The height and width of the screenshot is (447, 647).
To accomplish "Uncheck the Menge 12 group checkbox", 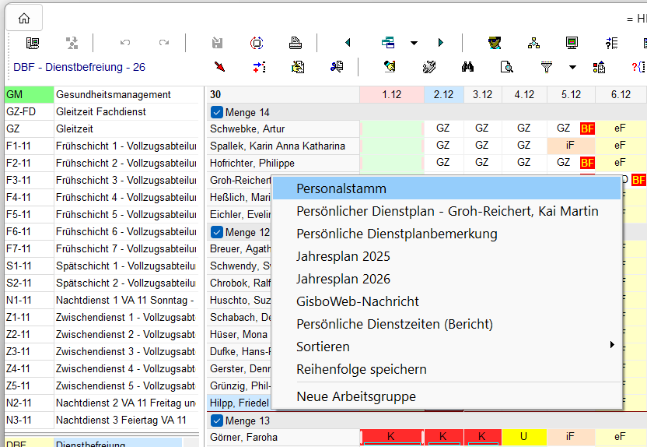I will tap(217, 232).
